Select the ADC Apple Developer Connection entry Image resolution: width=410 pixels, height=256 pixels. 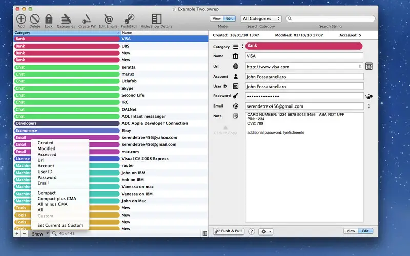click(111, 123)
